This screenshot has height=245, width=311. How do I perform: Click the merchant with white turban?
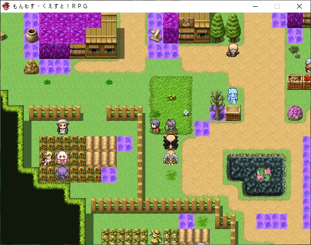click(308, 65)
